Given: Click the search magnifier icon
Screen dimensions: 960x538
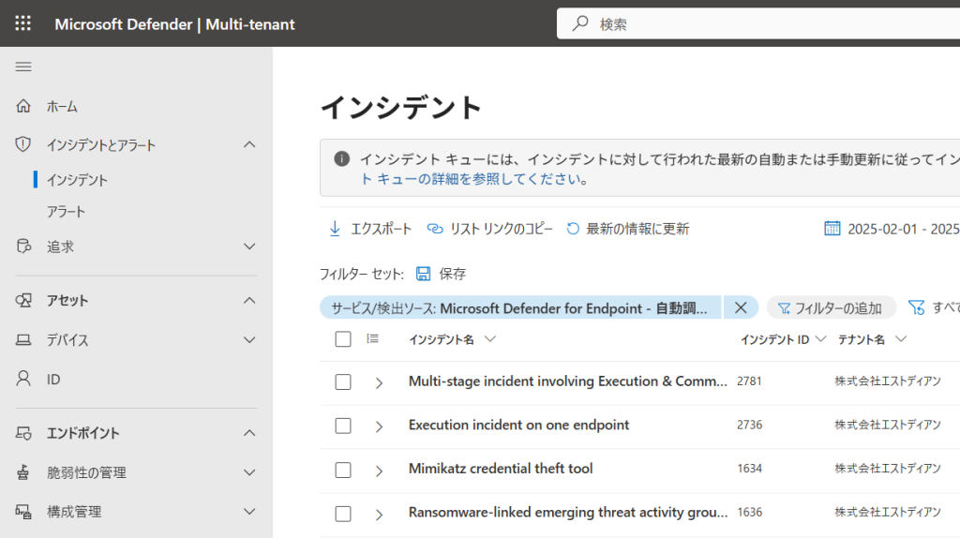Looking at the screenshot, I should click(579, 23).
